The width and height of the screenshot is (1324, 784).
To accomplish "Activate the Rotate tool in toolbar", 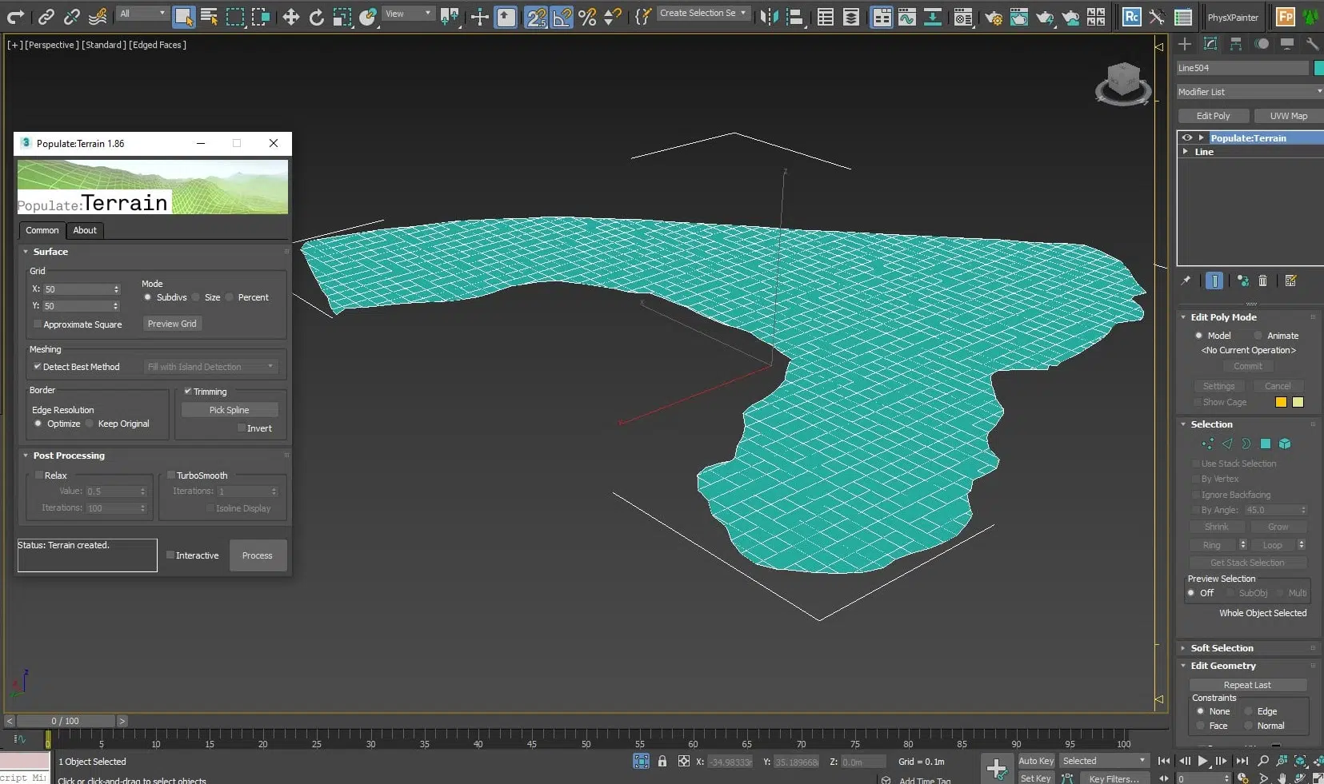I will tap(316, 17).
